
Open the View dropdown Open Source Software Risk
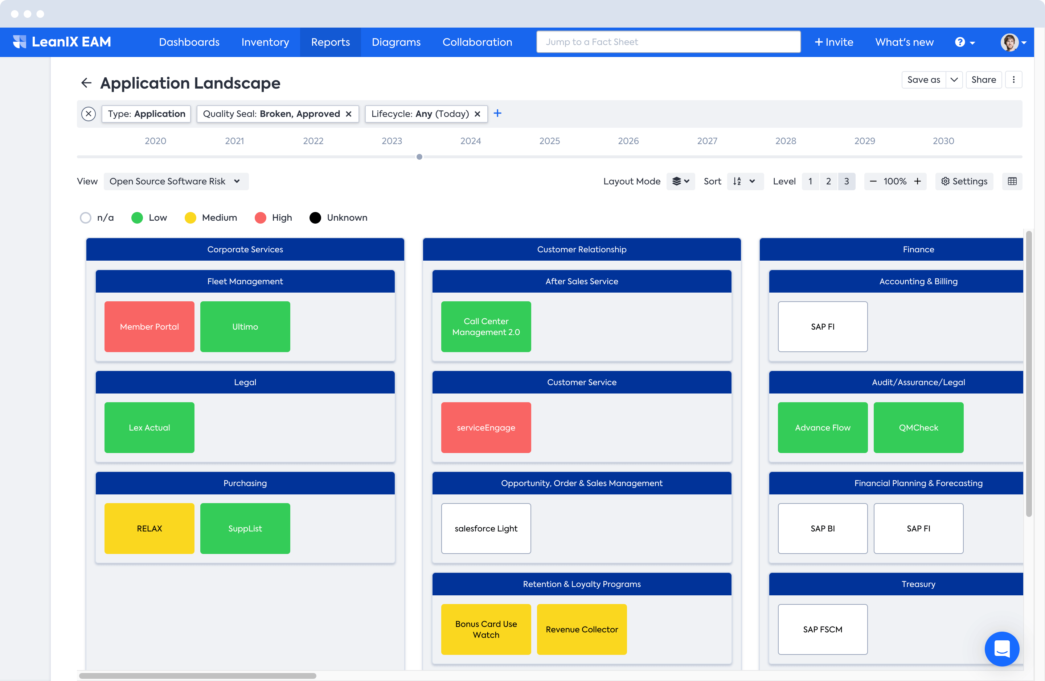(176, 181)
